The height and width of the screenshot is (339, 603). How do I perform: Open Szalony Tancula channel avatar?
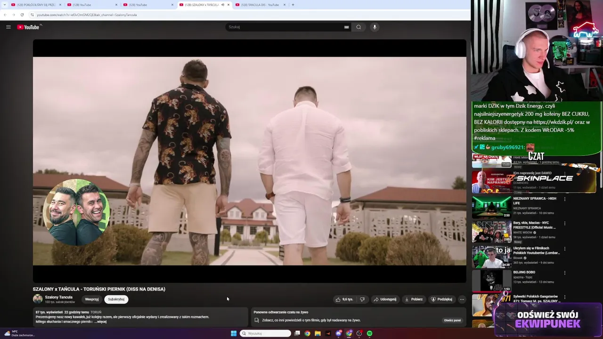tap(38, 299)
